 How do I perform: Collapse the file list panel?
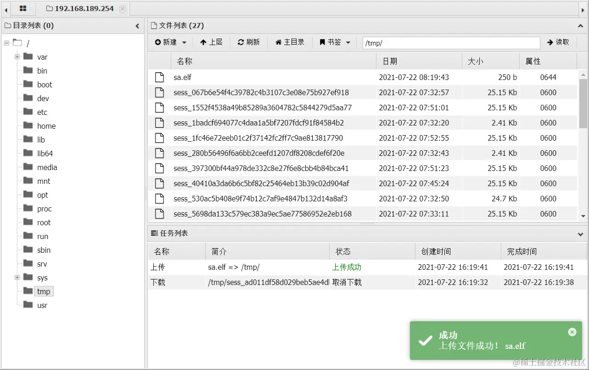pos(581,26)
